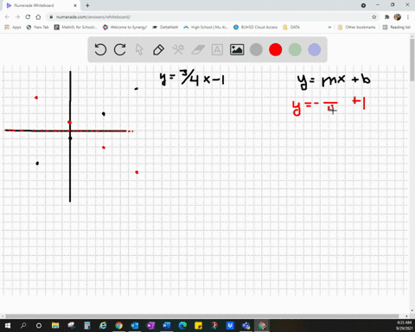Open the MathXL for School bookmark

pyautogui.click(x=76, y=27)
